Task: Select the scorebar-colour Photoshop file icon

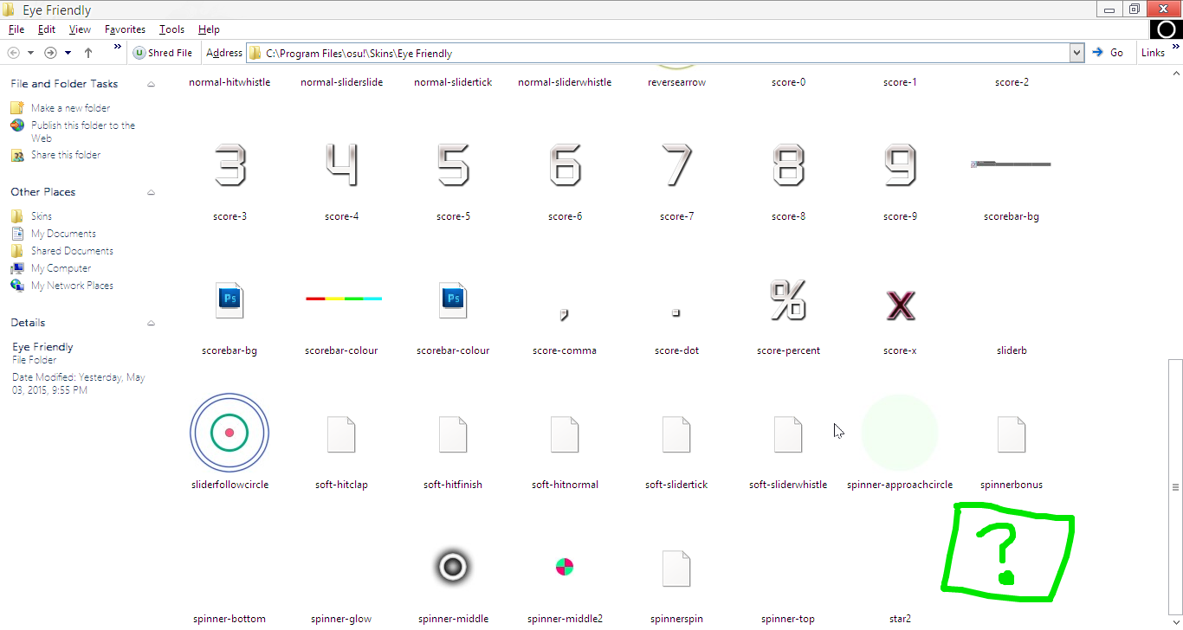Action: (453, 299)
